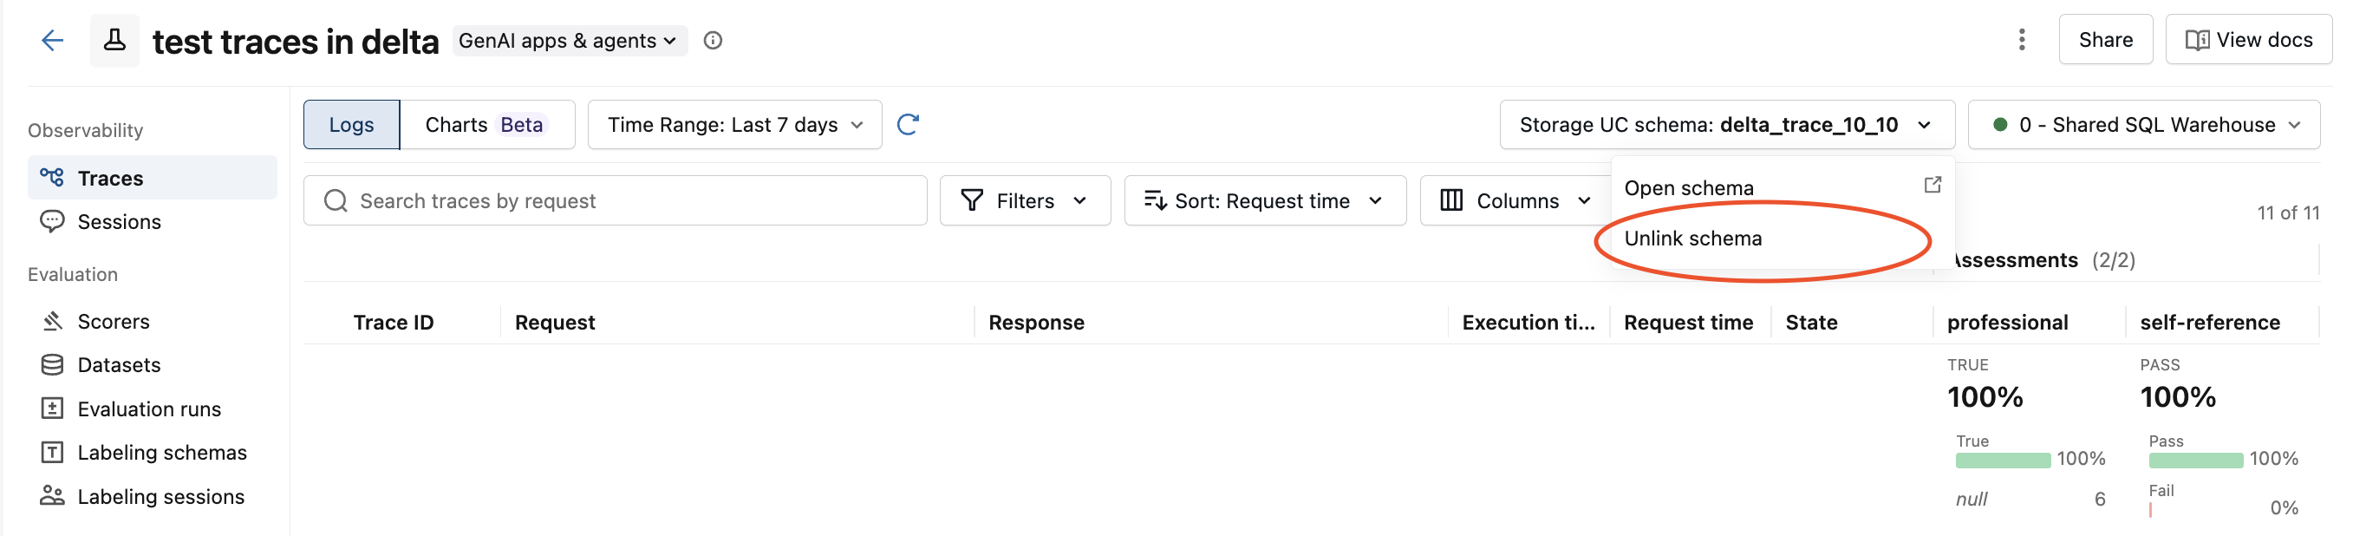Viewport: 2353px width, 536px height.
Task: Click the back arrow icon
Action: click(52, 40)
